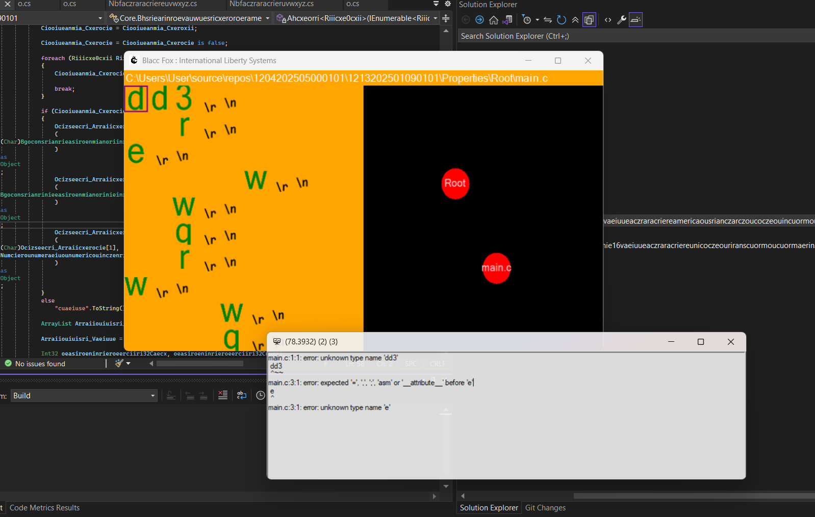This screenshot has width=815, height=517.
Task: Click the Blacc Fox window app icon
Action: click(134, 60)
